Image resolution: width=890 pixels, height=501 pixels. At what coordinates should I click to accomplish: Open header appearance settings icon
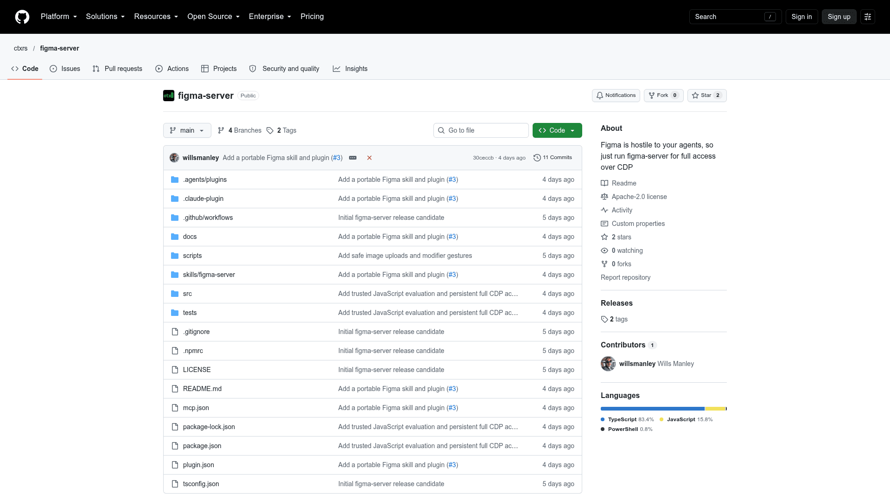point(868,17)
